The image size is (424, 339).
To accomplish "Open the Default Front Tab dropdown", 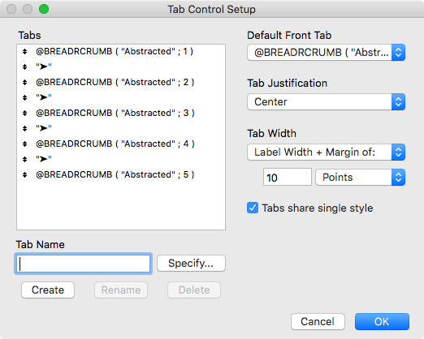I will [326, 53].
